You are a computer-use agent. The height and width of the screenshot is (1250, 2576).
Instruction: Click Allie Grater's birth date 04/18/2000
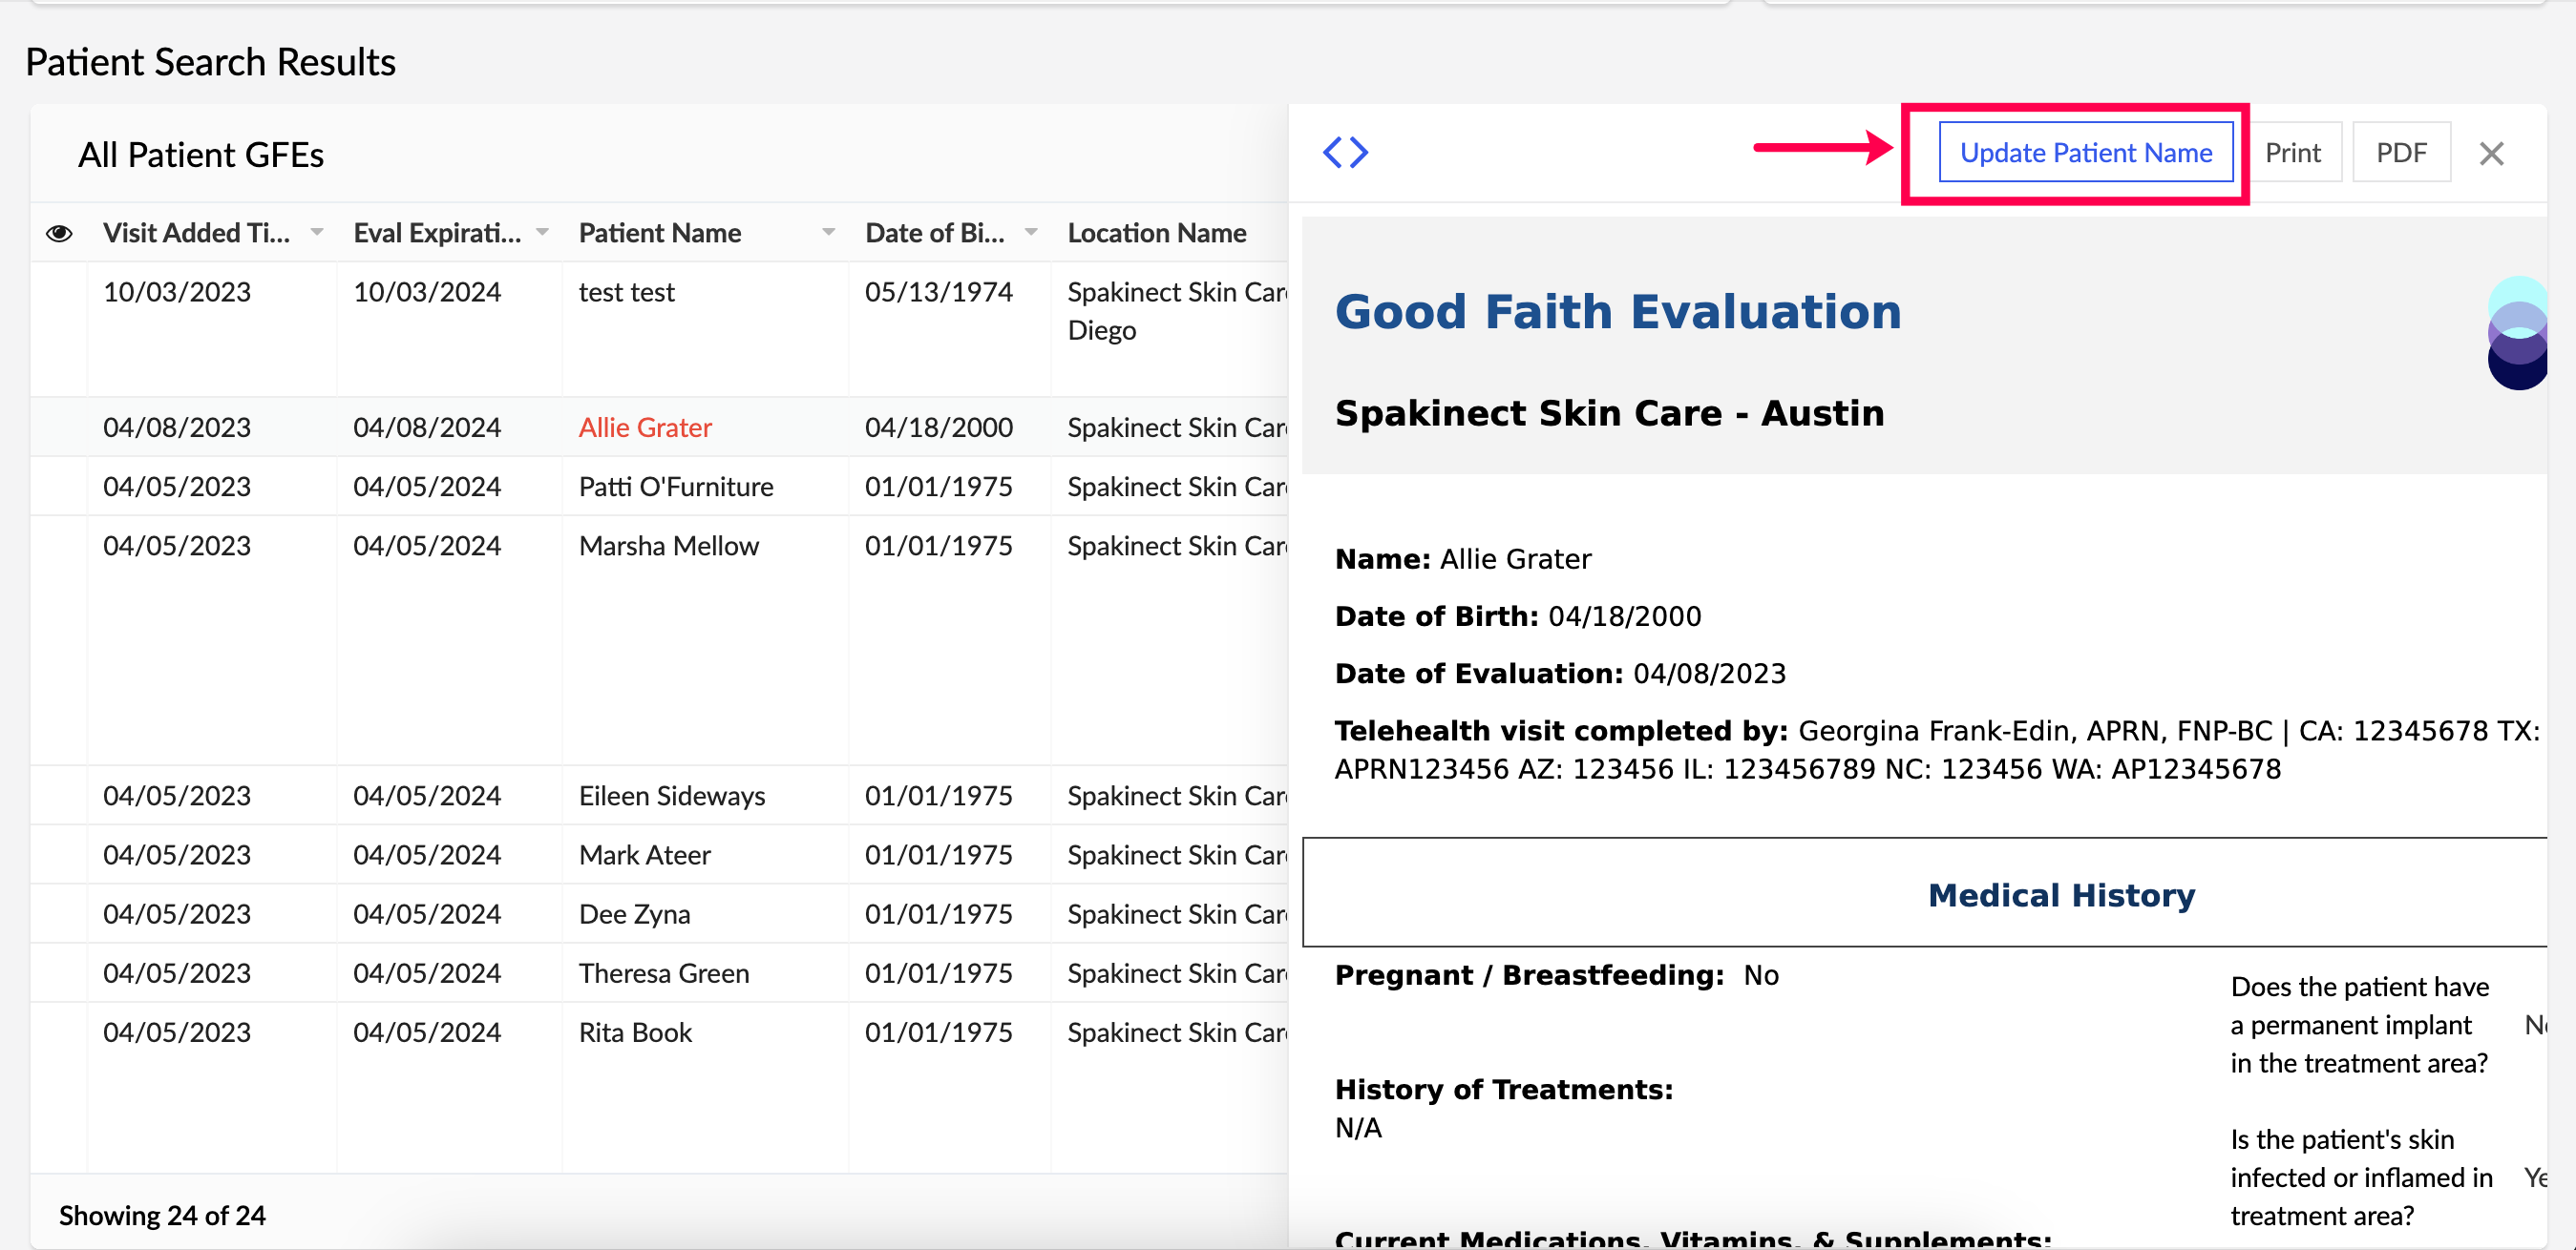click(x=938, y=427)
